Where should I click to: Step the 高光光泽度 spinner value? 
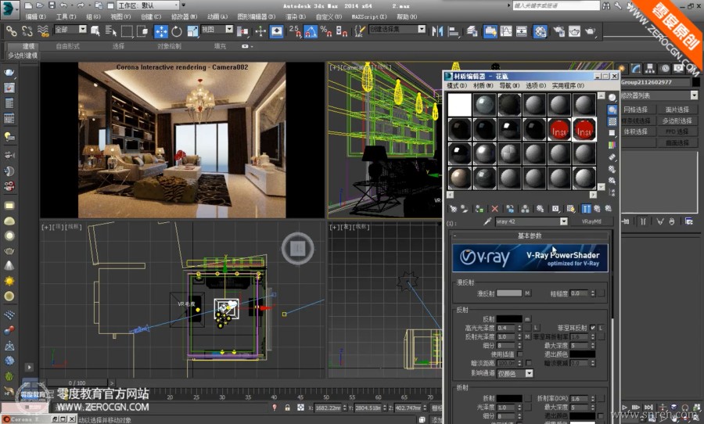tap(519, 328)
